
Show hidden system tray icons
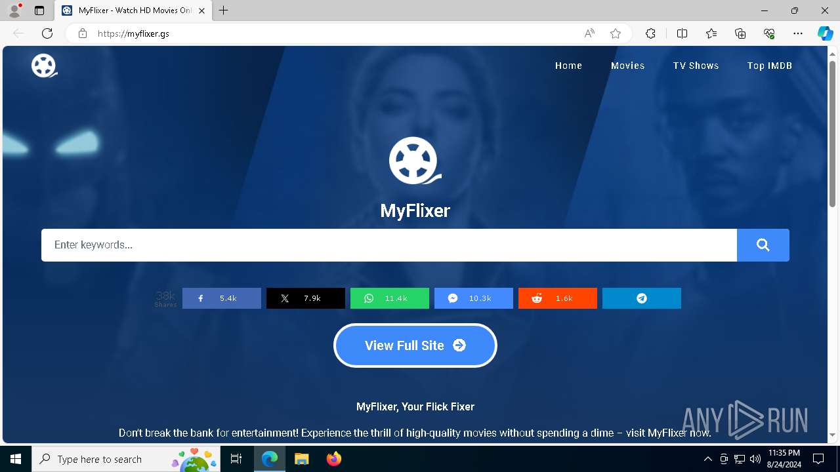click(x=707, y=459)
